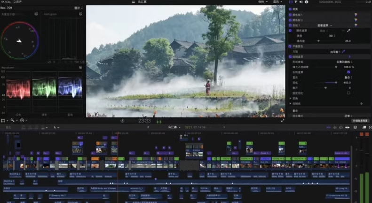Uncheck the 颜色板 1 effect checkbox

pyautogui.click(x=290, y=15)
